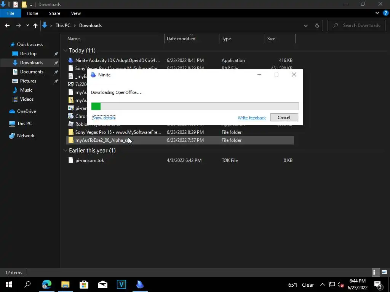
Task: Cancel the Ninite installation
Action: click(x=284, y=117)
